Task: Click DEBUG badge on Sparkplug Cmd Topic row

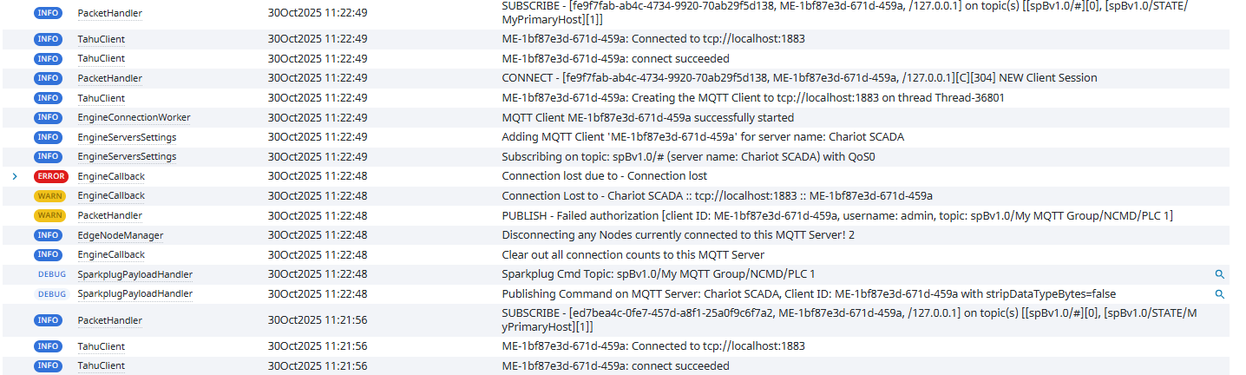Action: click(x=51, y=274)
